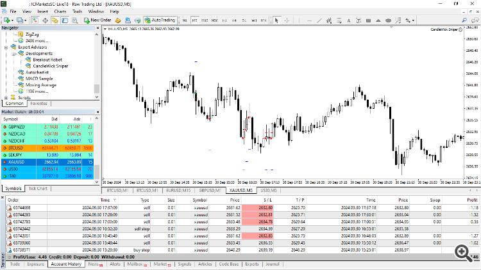Switch chart to H1 timeframe

click(x=224, y=20)
